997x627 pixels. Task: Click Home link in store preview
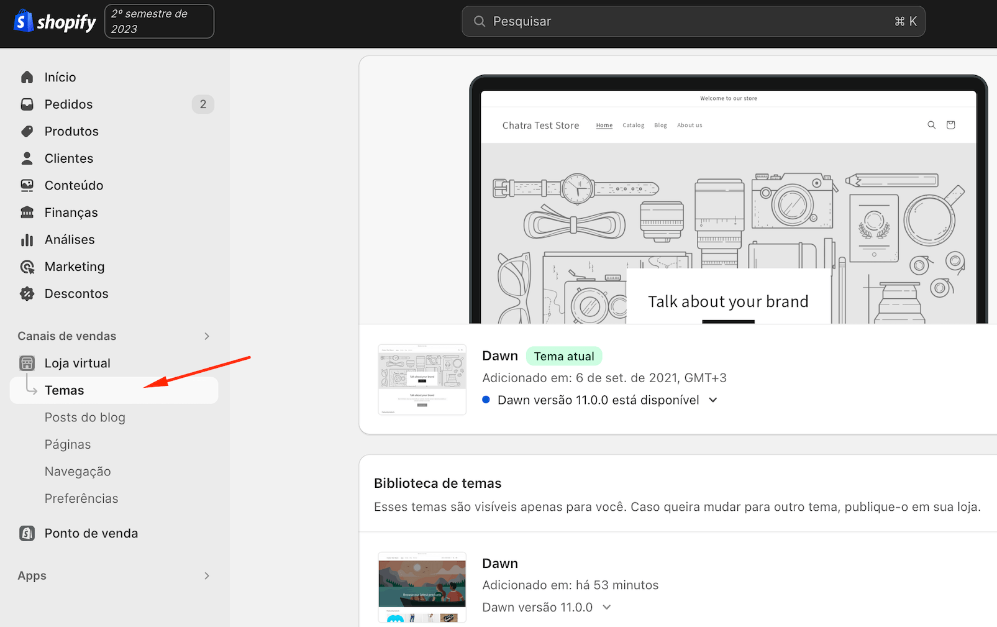(604, 126)
